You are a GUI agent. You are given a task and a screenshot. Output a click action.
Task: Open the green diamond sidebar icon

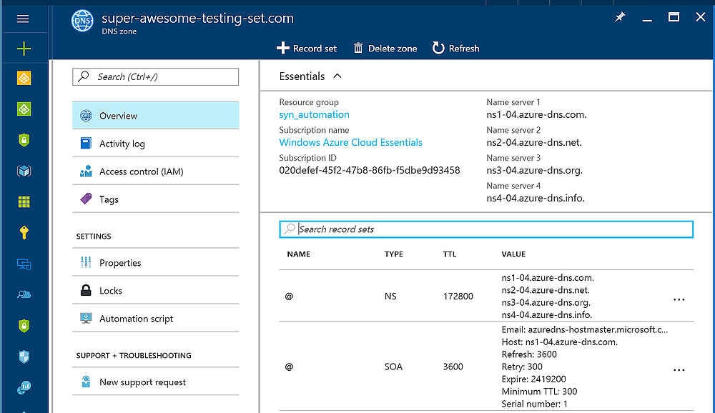(24, 109)
